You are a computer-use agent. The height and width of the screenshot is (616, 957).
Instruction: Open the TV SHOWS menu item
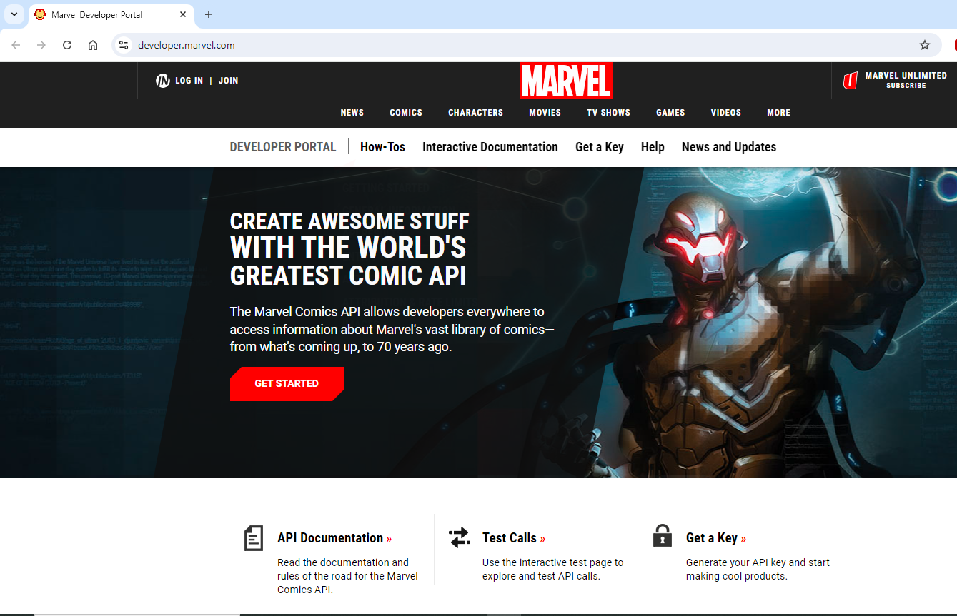[x=609, y=113]
